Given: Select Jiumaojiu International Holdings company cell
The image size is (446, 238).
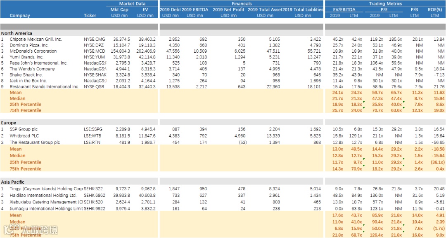Looking at the screenshot, I should [x=46, y=208].
